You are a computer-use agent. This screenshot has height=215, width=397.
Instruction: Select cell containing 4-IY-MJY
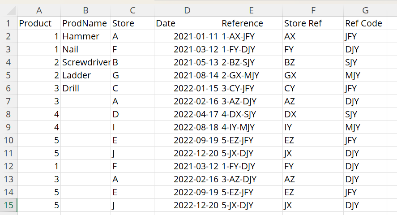[251, 127]
